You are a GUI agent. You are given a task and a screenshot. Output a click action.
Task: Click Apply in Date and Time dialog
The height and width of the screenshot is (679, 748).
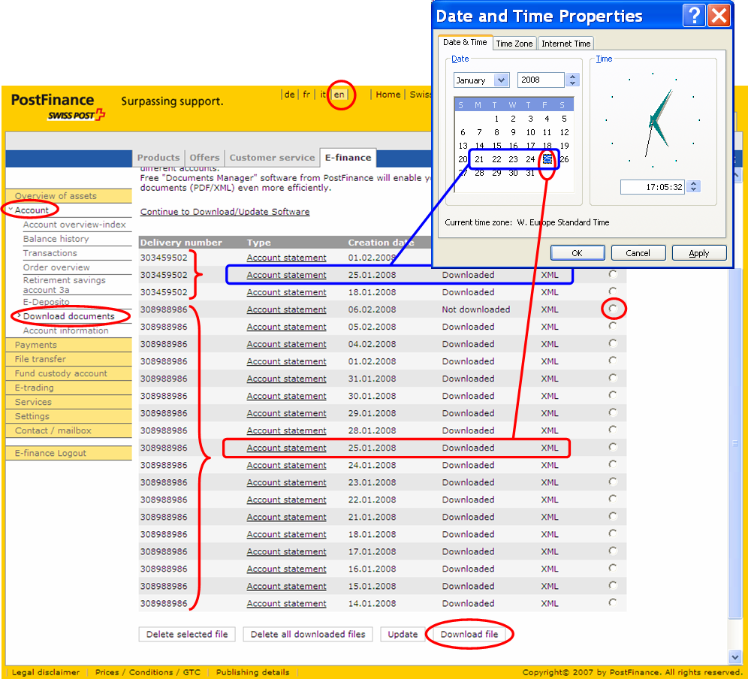pos(699,253)
